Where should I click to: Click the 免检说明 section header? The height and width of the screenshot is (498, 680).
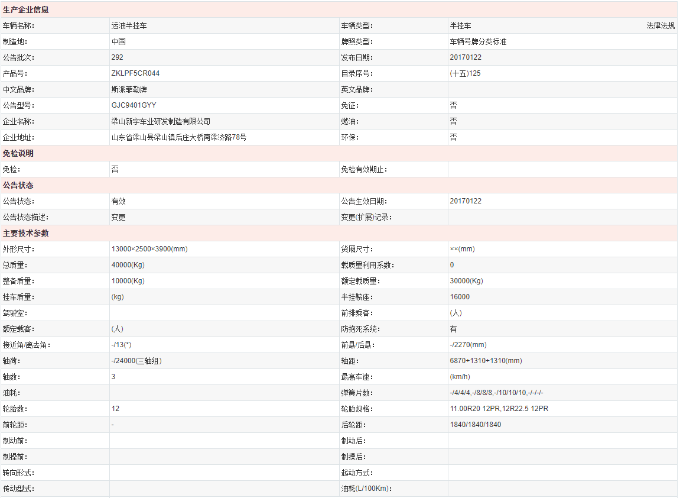tap(18, 154)
